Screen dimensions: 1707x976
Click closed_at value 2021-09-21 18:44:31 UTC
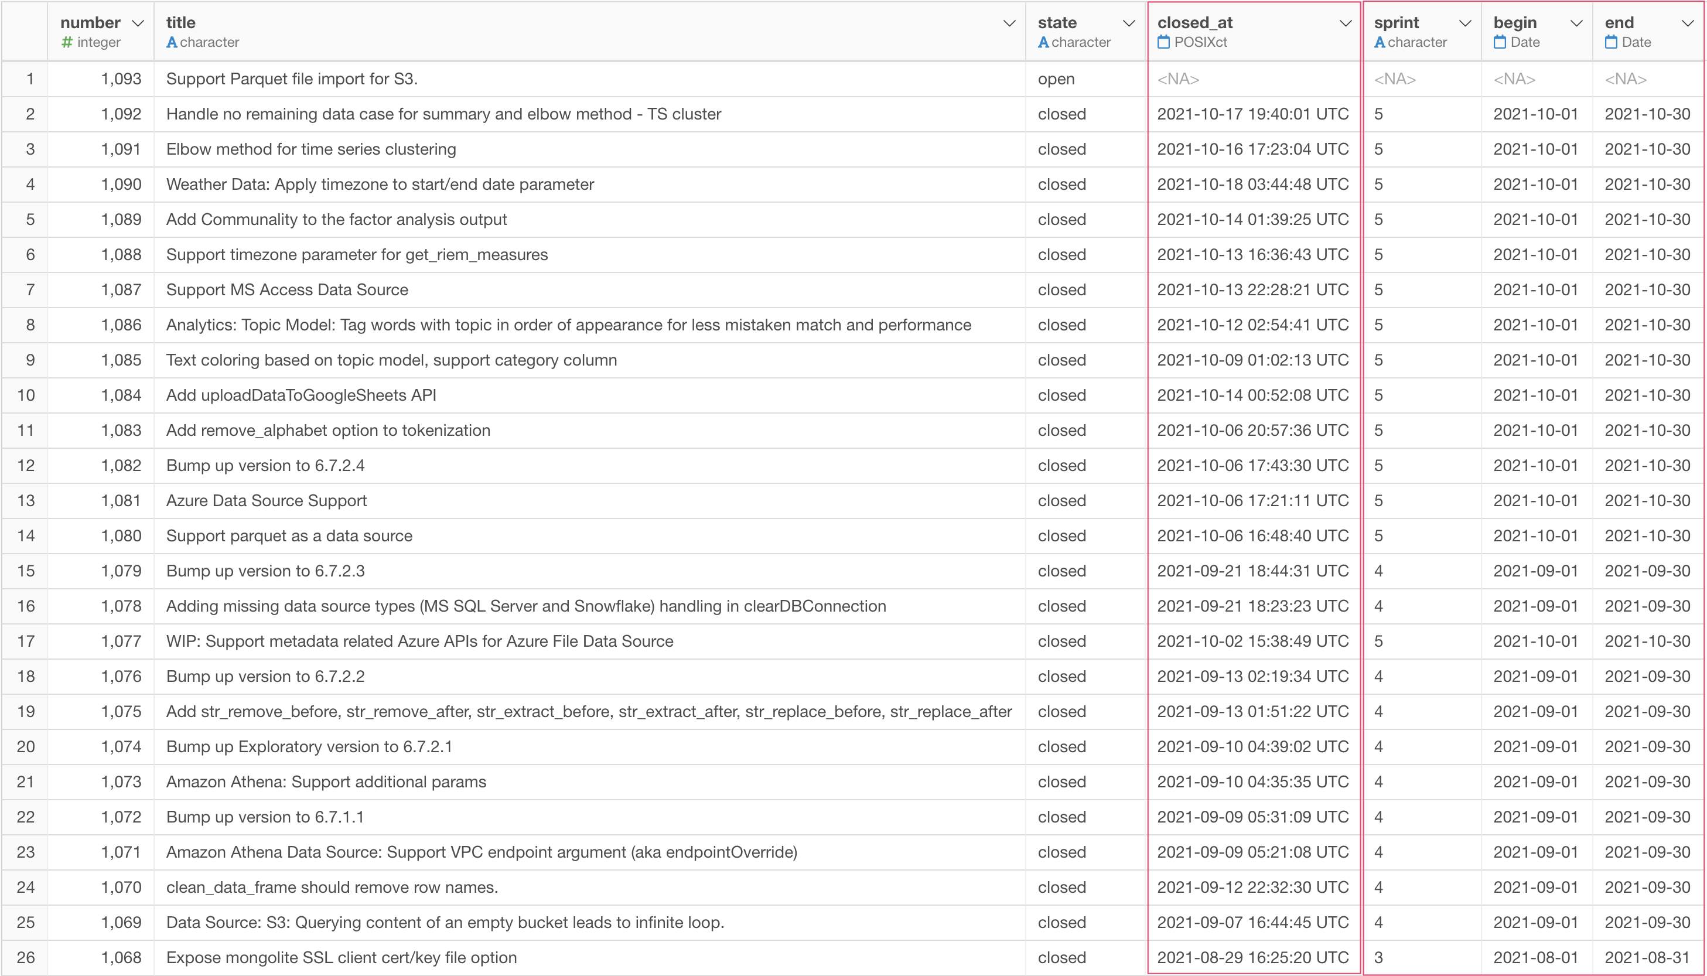1252,571
